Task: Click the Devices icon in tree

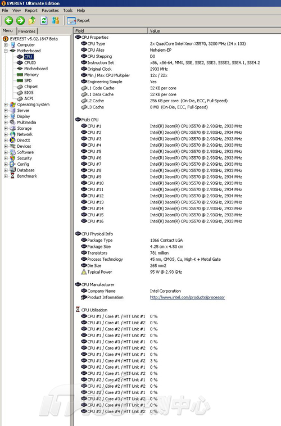Action: point(12,147)
